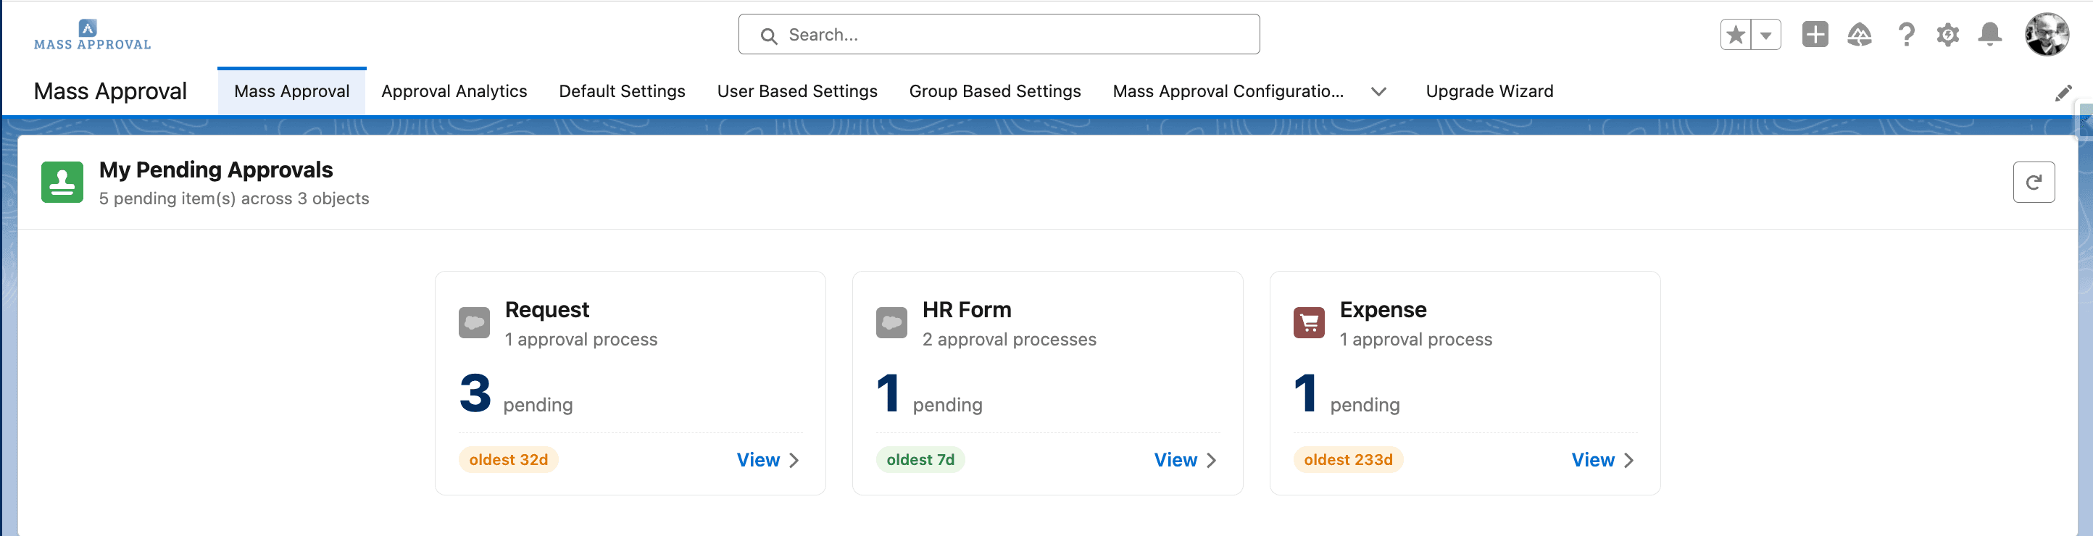Expand the Mass Approval Configuration tab chevron
Image resolution: width=2093 pixels, height=536 pixels.
tap(1378, 92)
